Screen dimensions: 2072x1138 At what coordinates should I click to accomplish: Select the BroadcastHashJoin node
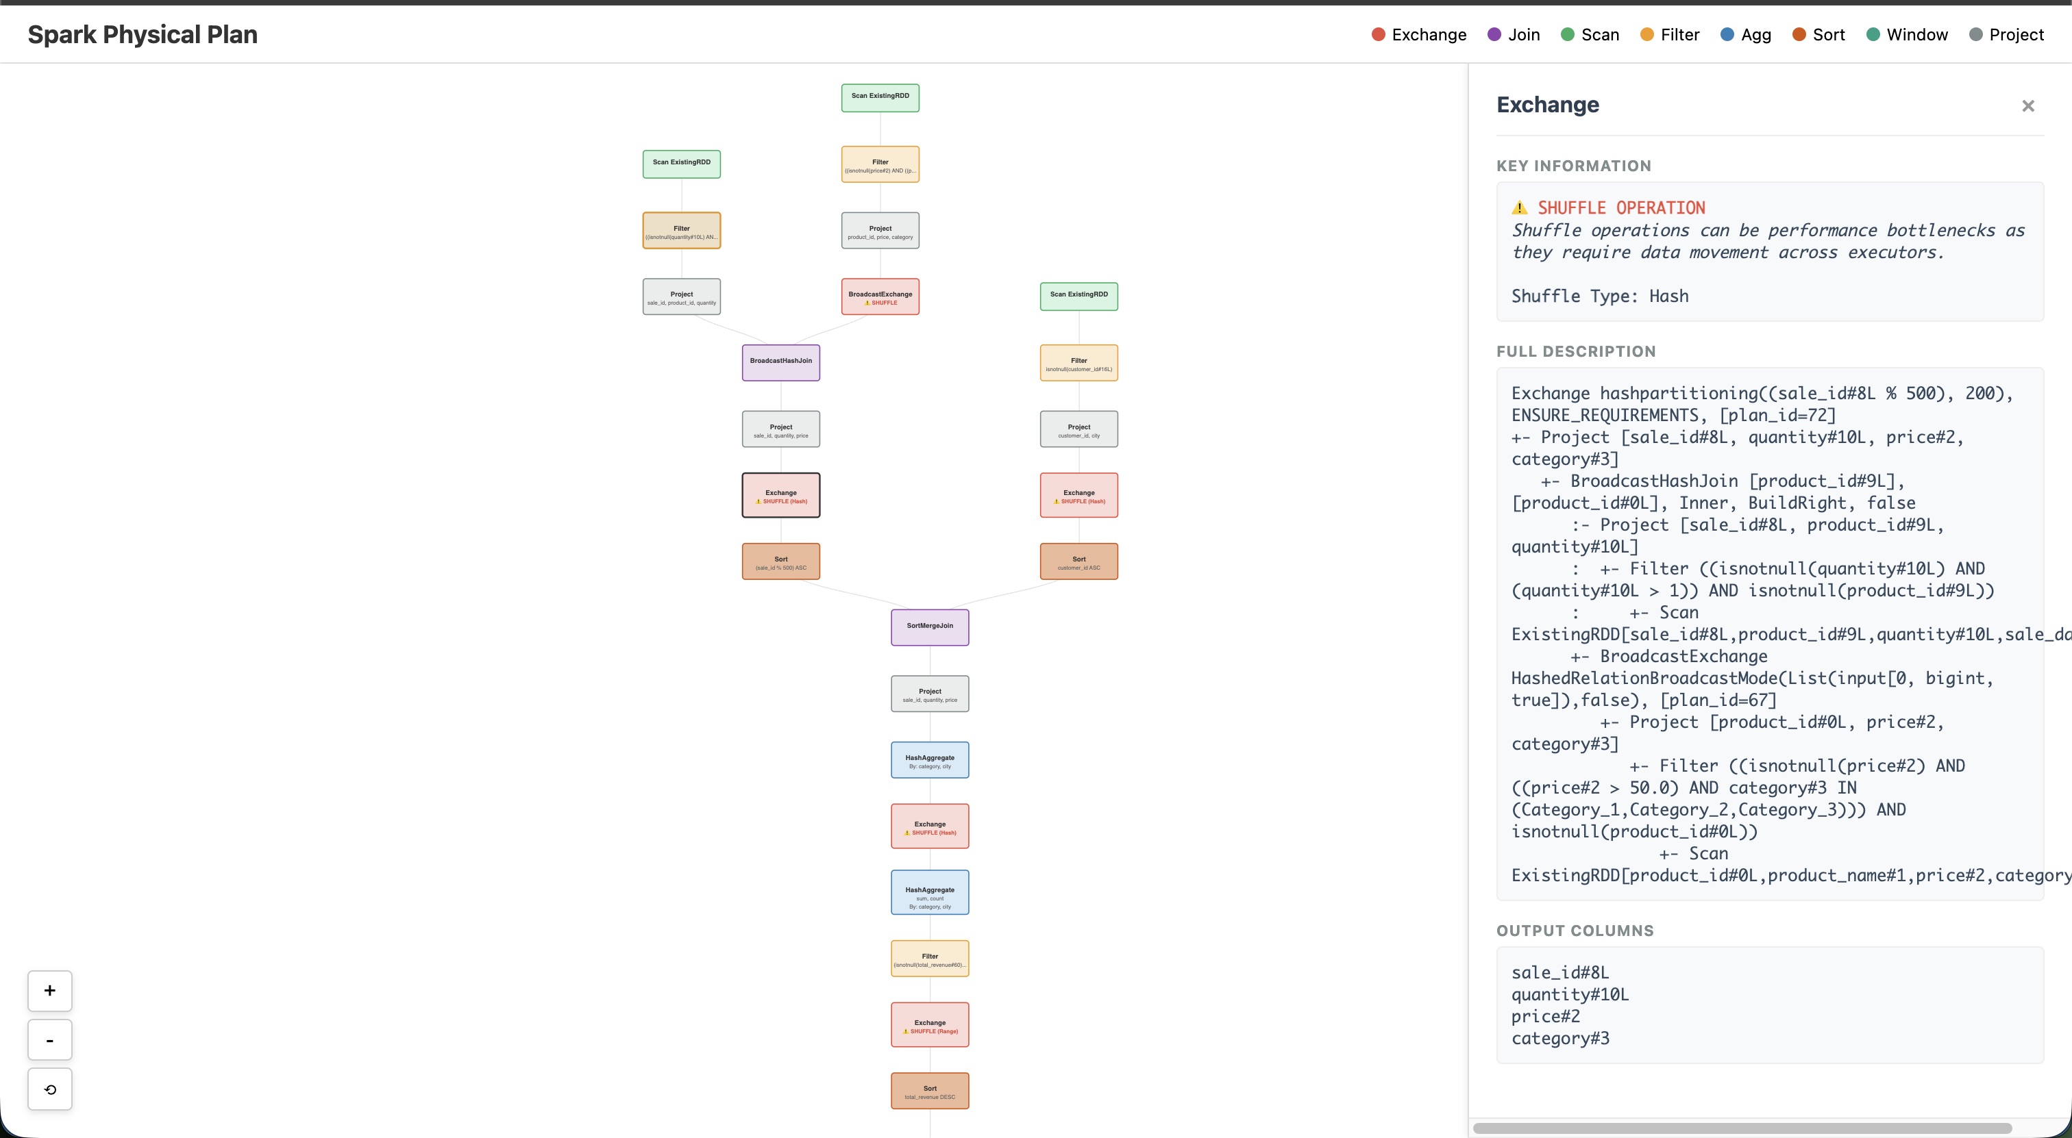click(x=781, y=364)
